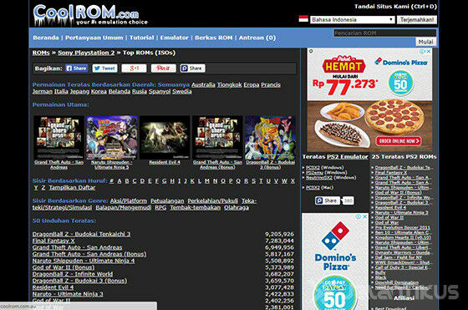This screenshot has width=468, height=310.
Task: Open Tutorial menu item
Action: pos(141,38)
